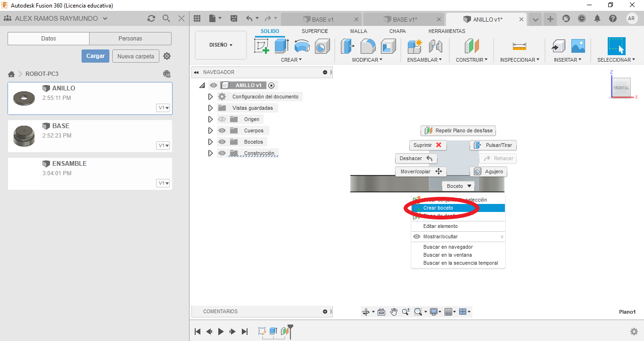Expand the Bocetos folder
This screenshot has height=341, width=644.
(x=210, y=142)
